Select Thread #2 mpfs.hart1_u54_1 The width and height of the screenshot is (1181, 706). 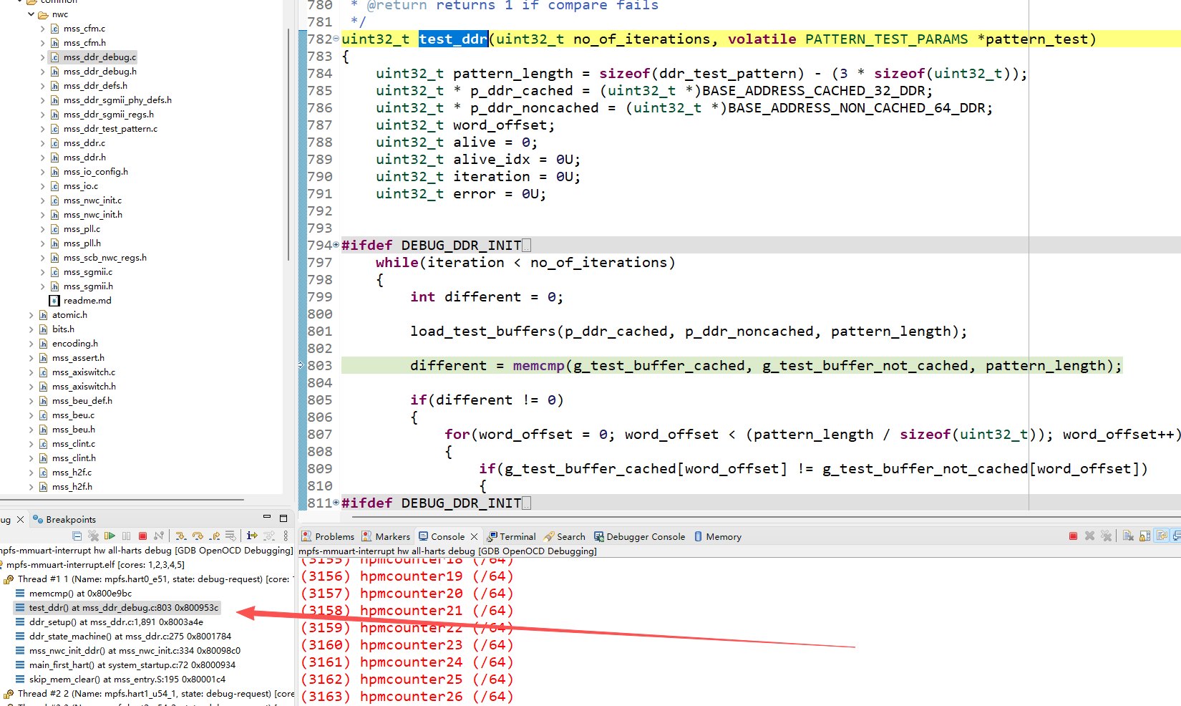[155, 694]
